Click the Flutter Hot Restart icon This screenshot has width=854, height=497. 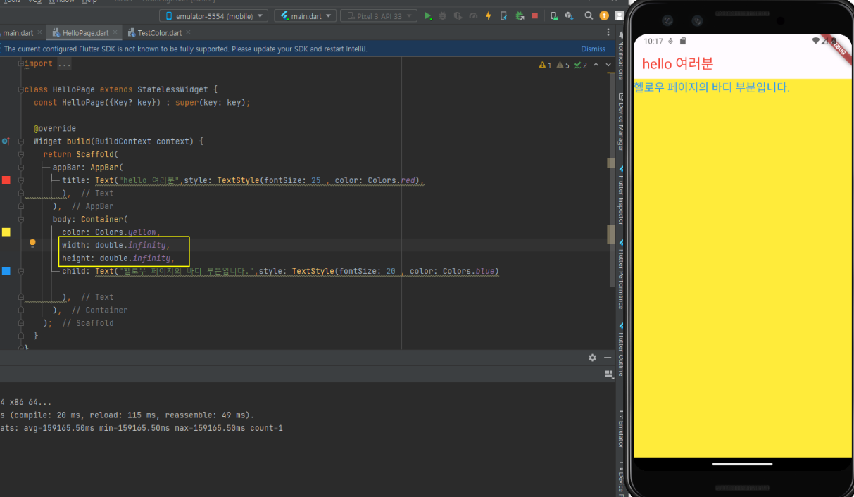click(x=504, y=15)
